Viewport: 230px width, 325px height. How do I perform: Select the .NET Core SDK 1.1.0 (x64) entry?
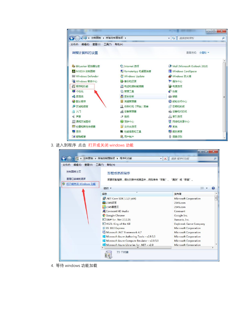(158, 198)
